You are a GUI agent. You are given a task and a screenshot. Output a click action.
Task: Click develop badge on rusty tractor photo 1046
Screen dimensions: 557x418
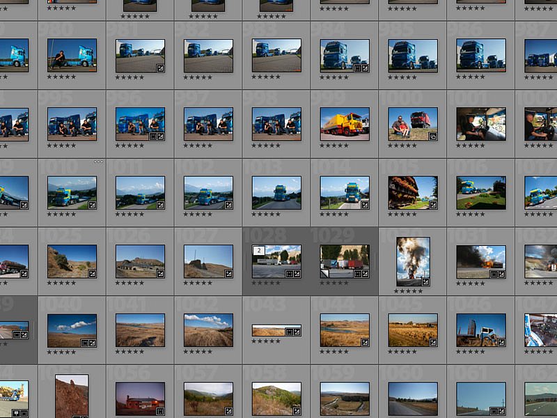tap(501, 343)
